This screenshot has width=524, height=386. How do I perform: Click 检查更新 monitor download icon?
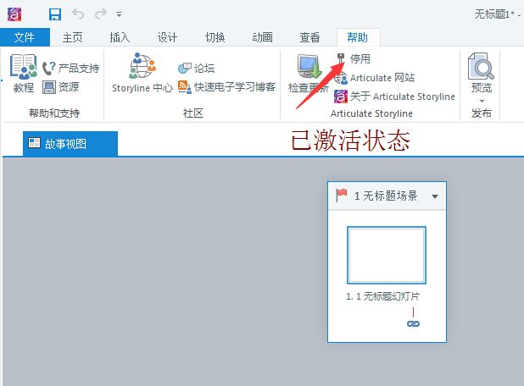point(308,67)
